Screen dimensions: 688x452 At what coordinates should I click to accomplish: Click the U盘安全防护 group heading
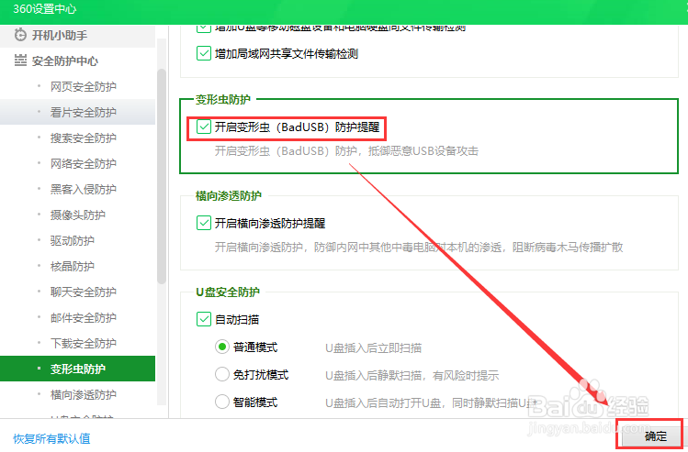coord(228,292)
